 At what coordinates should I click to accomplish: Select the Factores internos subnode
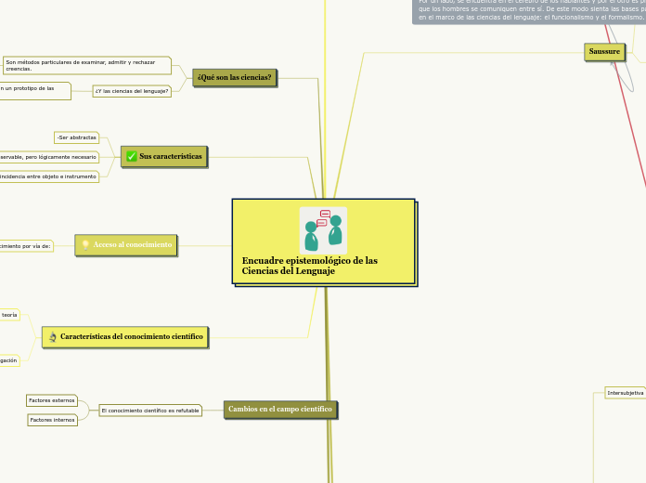click(52, 421)
